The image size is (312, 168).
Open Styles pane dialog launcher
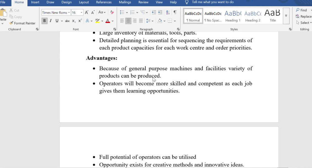tap(290, 29)
